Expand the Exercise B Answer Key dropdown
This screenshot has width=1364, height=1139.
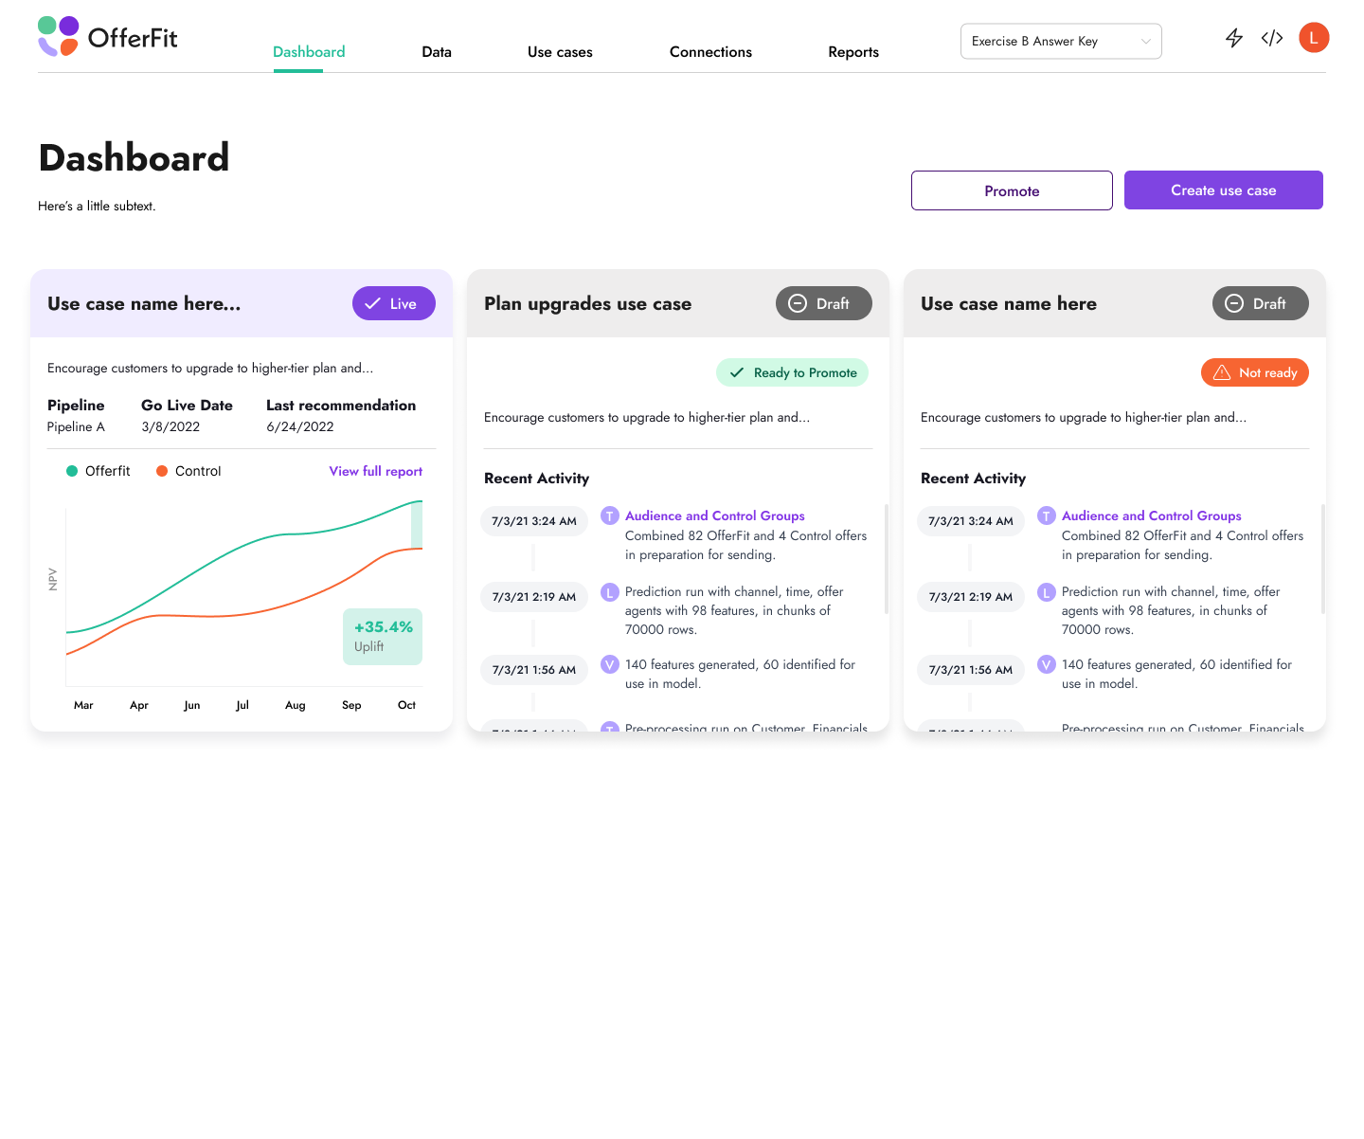pyautogui.click(x=1061, y=42)
